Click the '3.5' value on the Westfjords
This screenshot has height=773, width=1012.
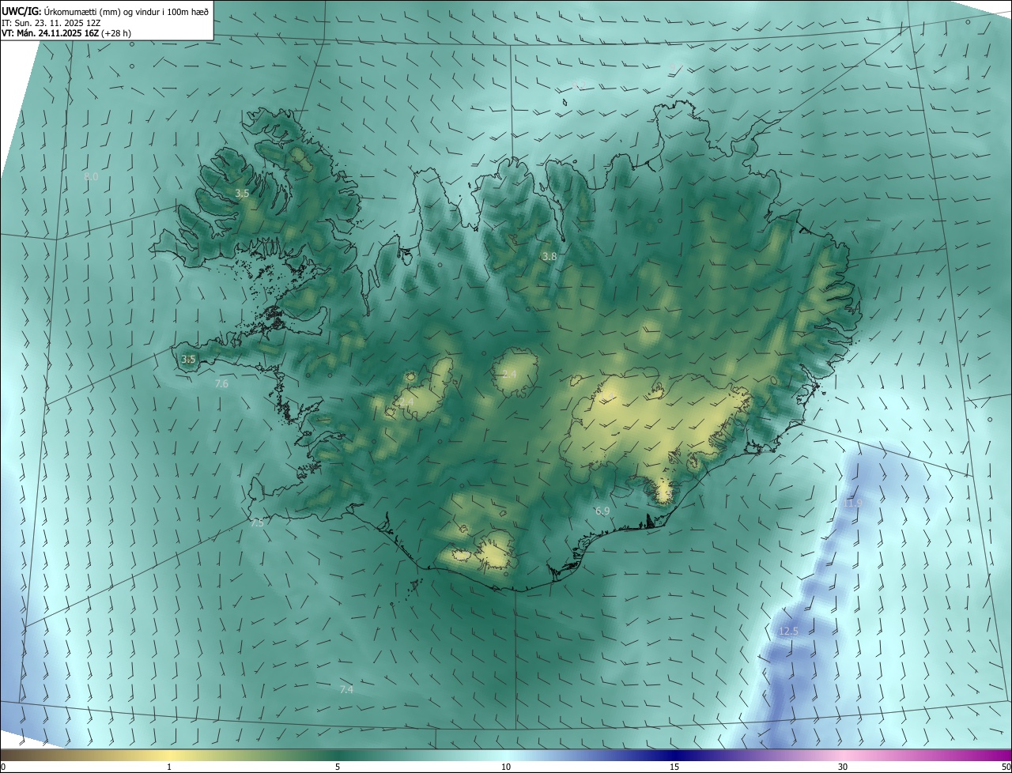243,193
